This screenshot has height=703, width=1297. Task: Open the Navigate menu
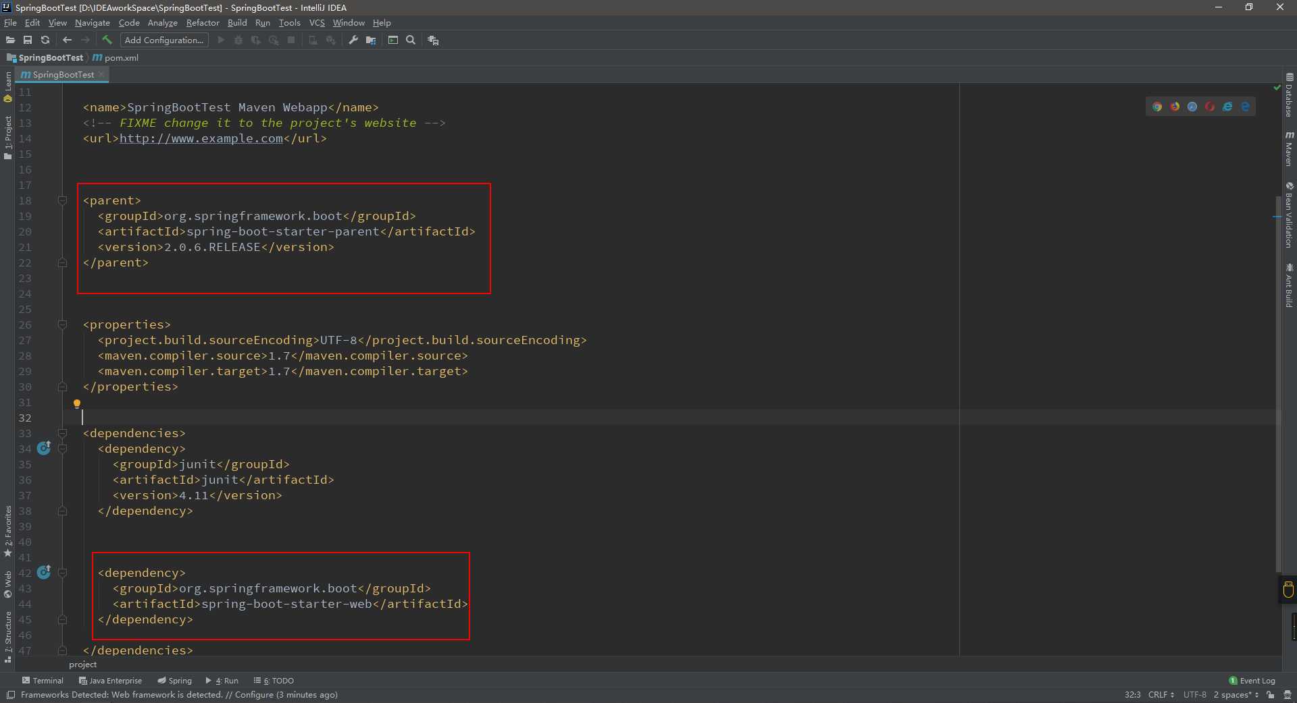tap(93, 23)
